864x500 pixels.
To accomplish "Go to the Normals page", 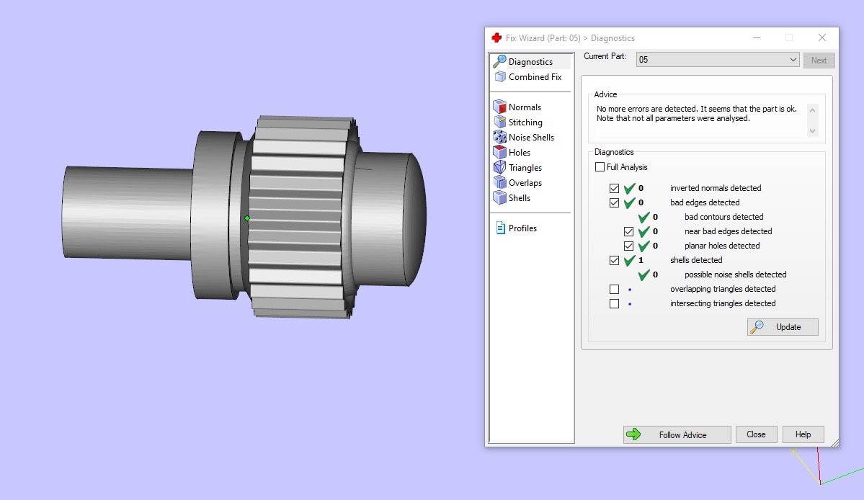I will coord(525,107).
